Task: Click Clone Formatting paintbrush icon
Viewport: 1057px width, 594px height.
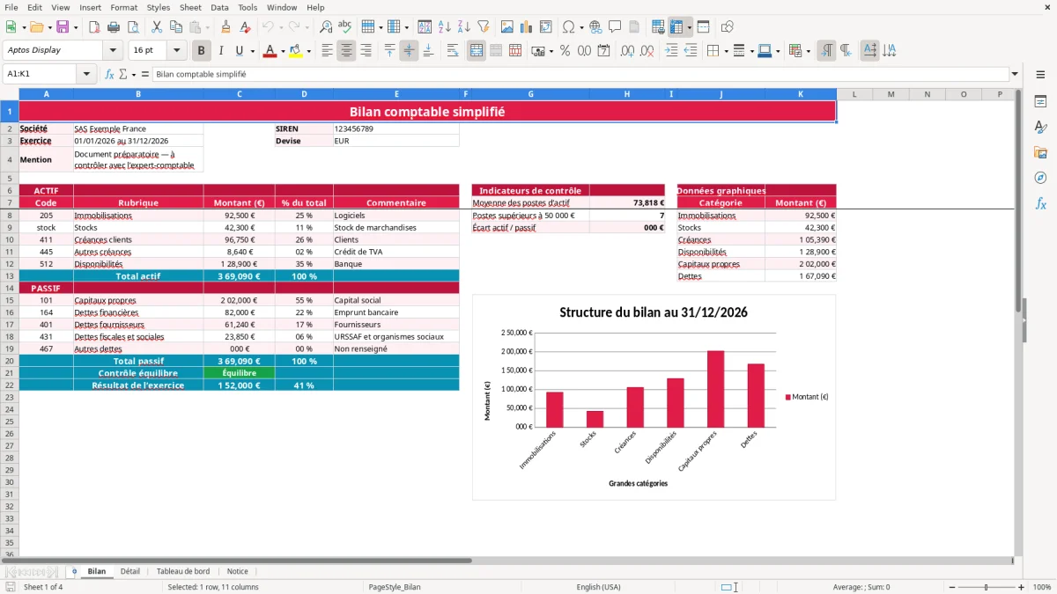Action: tap(226, 27)
